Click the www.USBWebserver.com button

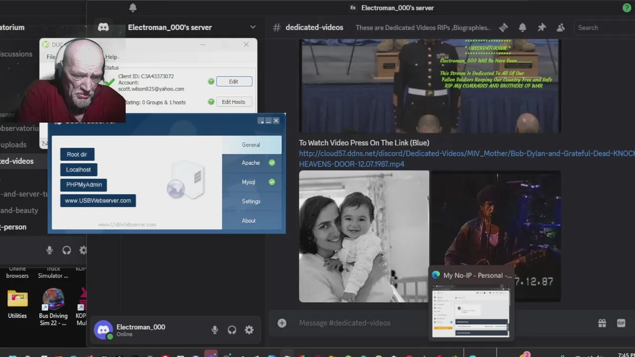pos(98,200)
